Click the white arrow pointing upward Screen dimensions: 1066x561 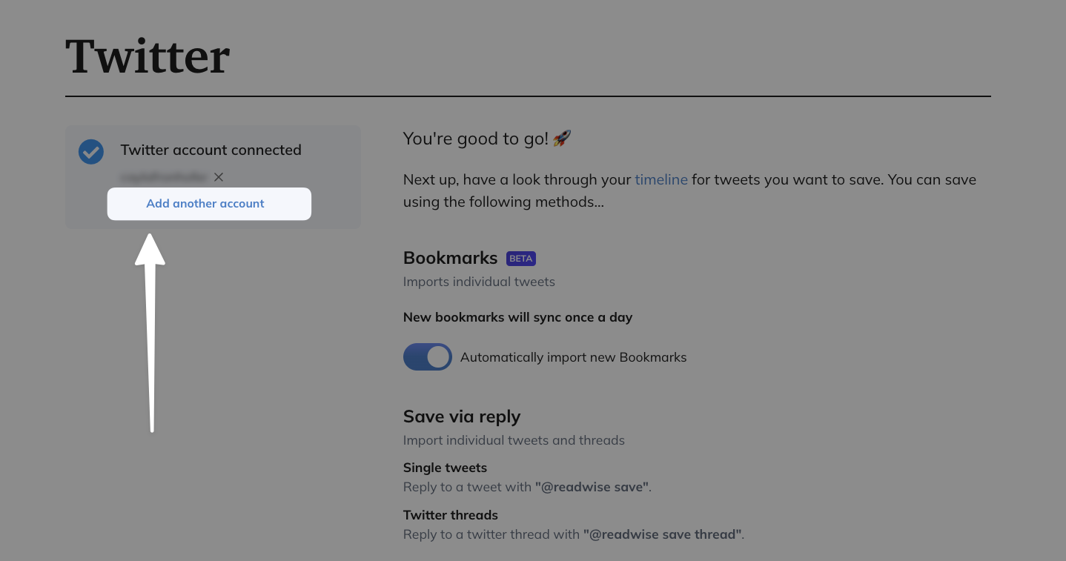(150, 326)
